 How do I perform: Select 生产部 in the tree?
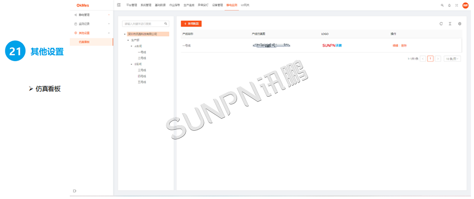point(135,40)
